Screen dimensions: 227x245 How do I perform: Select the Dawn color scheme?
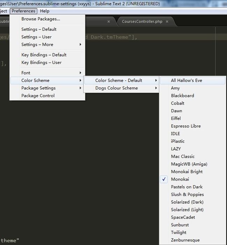click(x=193, y=111)
